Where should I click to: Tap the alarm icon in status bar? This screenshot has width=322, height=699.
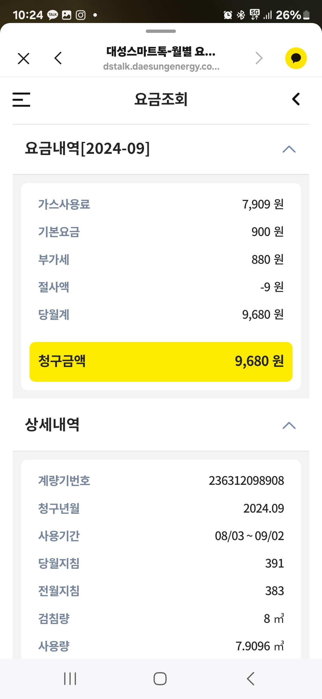228,15
